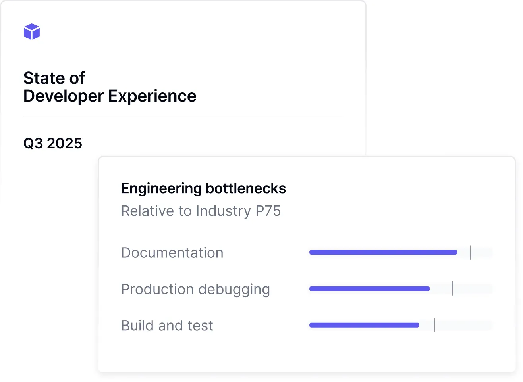This screenshot has height=382, width=523.
Task: Click the Build and test purple progress bar
Action: click(x=364, y=325)
